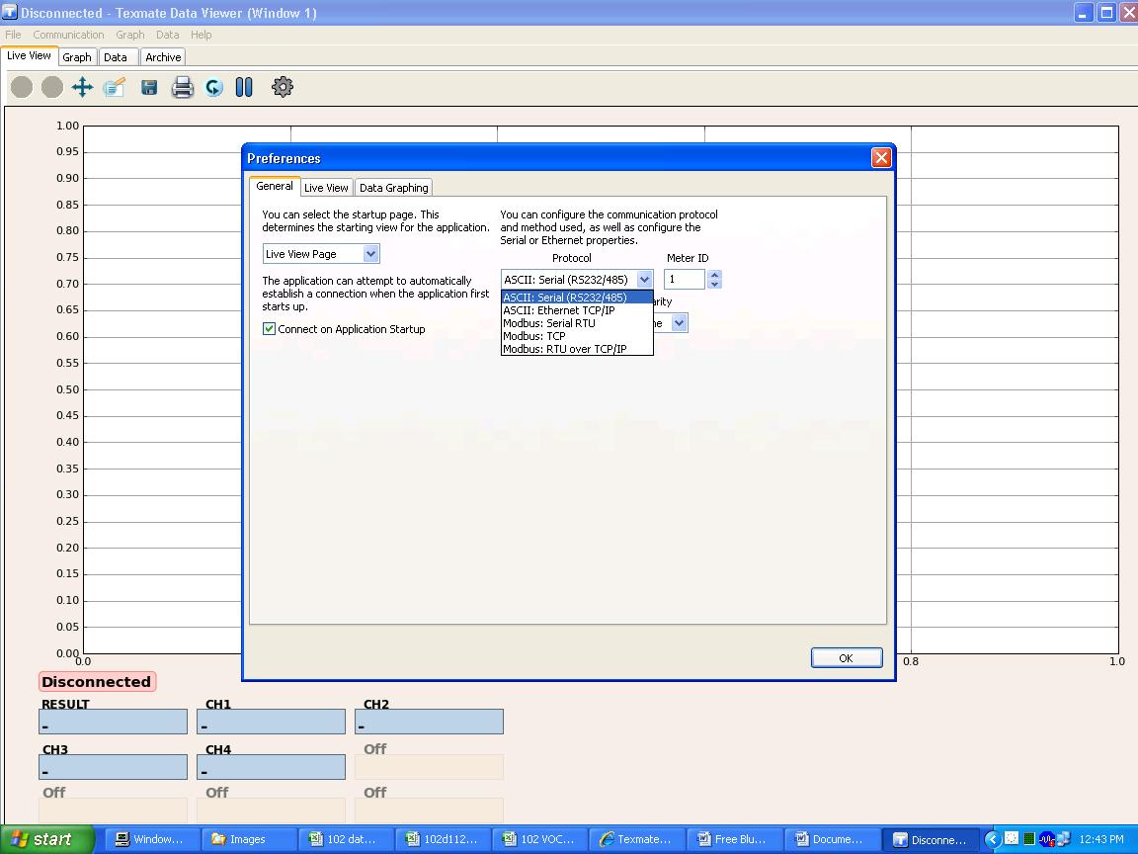1138x854 pixels.
Task: Switch to main Archive tab
Action: click(x=163, y=57)
